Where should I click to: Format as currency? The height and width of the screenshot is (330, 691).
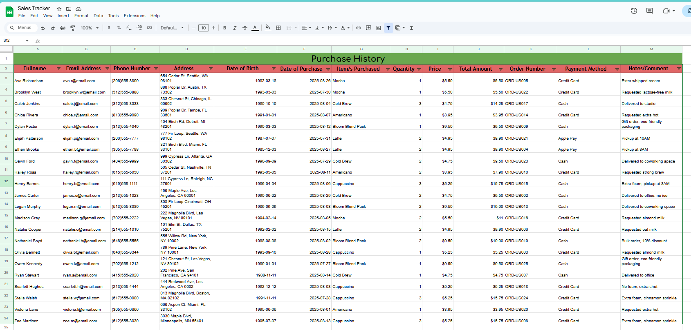tap(109, 28)
